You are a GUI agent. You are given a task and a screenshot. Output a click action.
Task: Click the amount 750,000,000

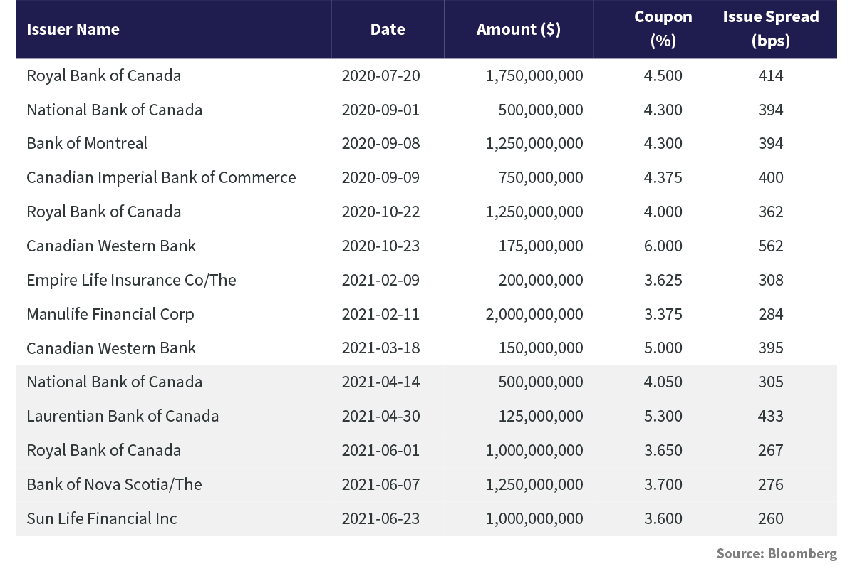pyautogui.click(x=541, y=177)
